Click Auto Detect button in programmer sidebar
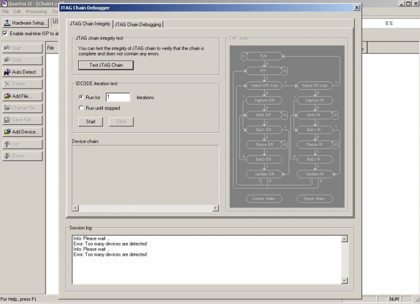Image resolution: width=420 pixels, height=304 pixels. pos(23,72)
